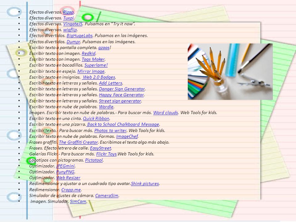This screenshot has height=222, width=296.
Task: Click JPEGmini optimizer link
Action: tap(65, 166)
